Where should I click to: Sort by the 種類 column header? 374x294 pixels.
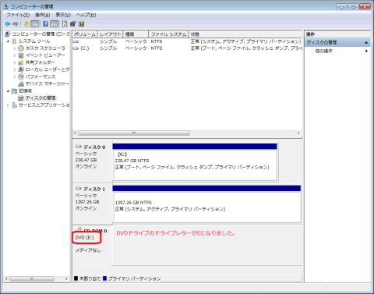(x=136, y=34)
